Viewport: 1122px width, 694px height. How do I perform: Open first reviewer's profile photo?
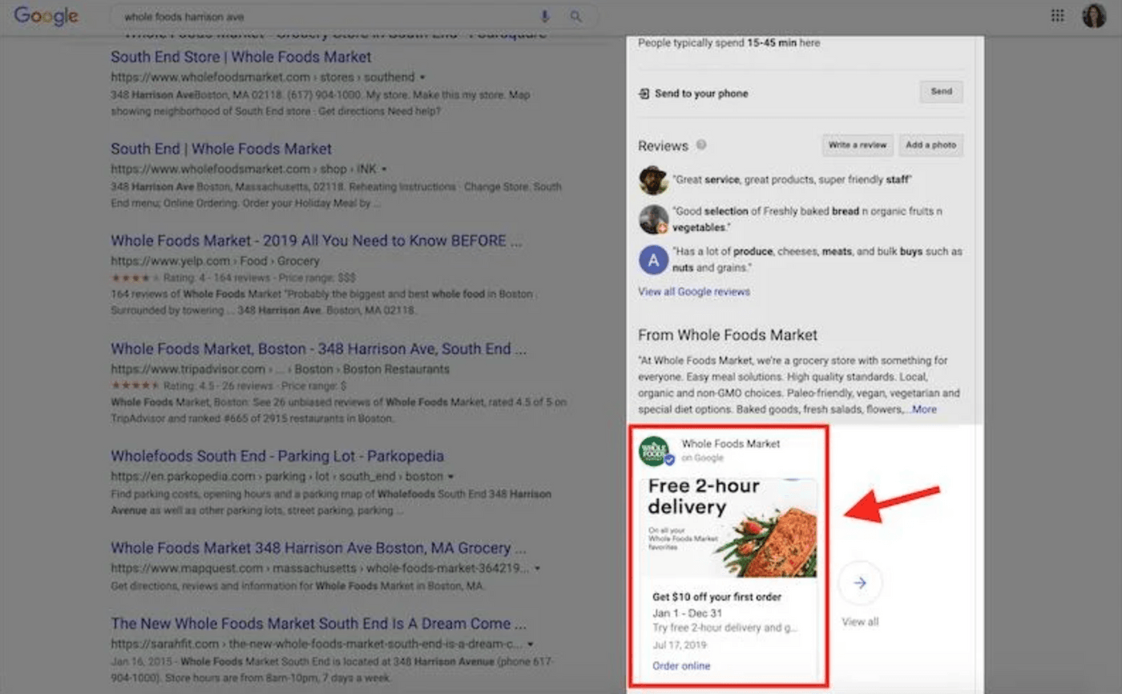[x=653, y=180]
